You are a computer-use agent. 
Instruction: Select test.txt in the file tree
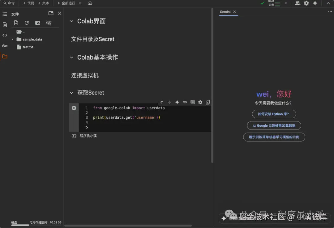click(x=27, y=47)
